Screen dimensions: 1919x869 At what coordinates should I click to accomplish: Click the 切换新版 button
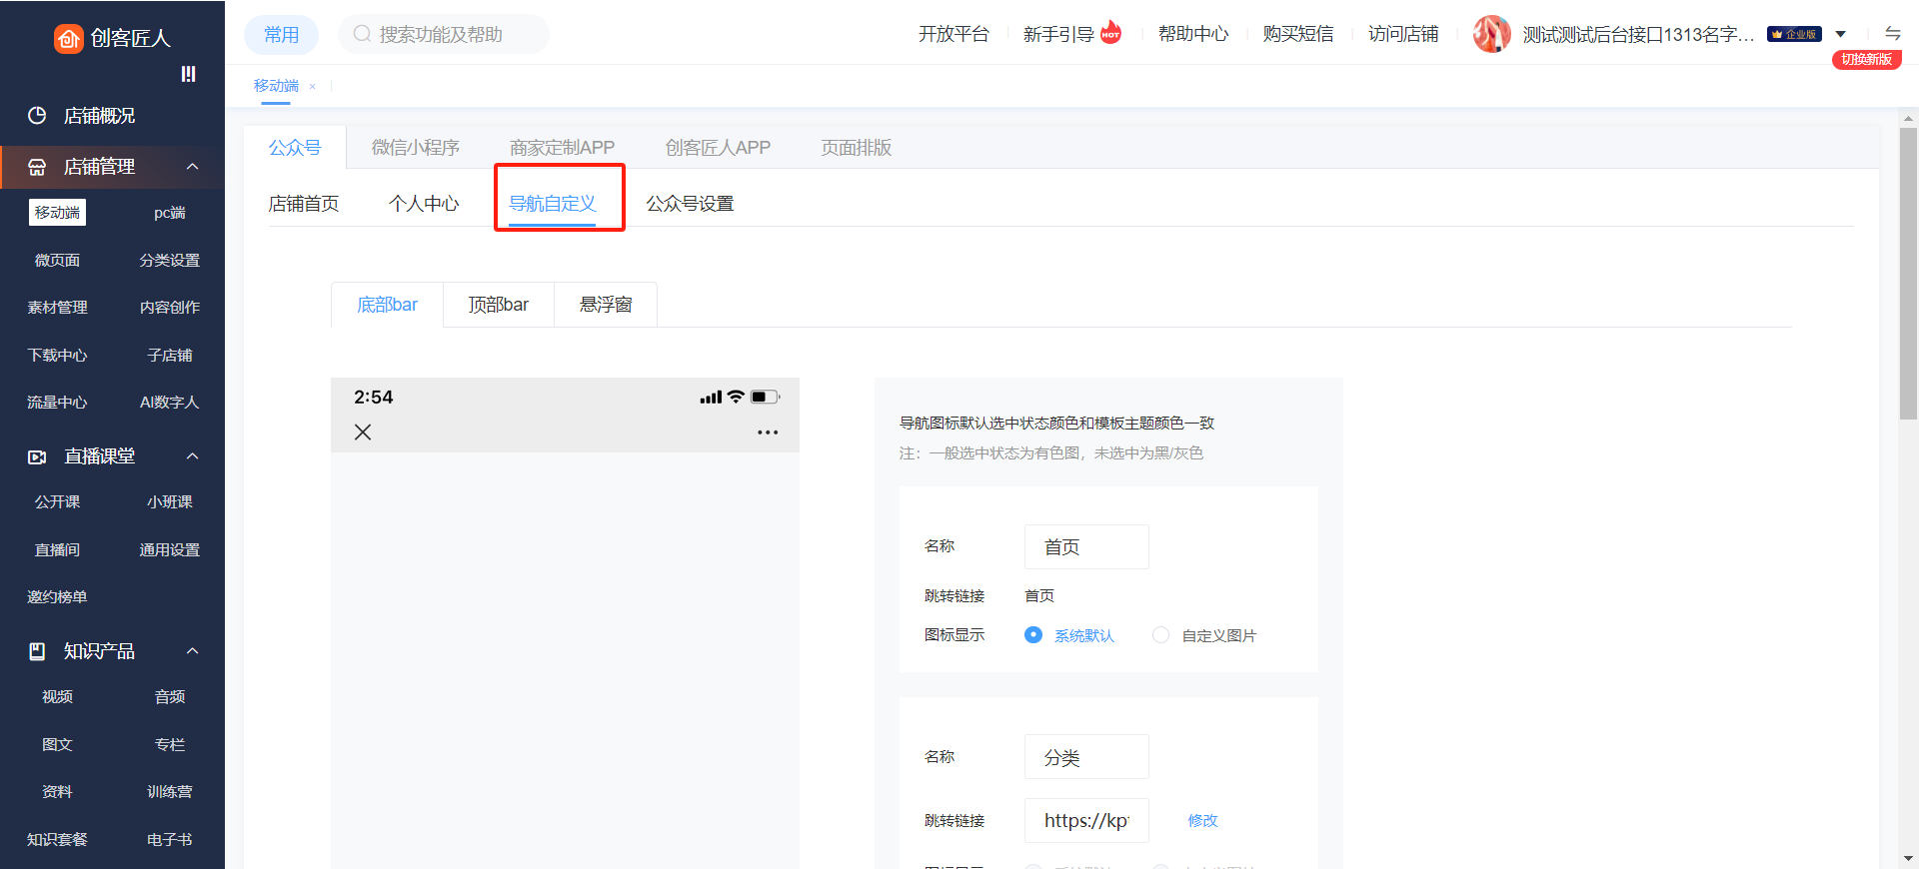1866,60
